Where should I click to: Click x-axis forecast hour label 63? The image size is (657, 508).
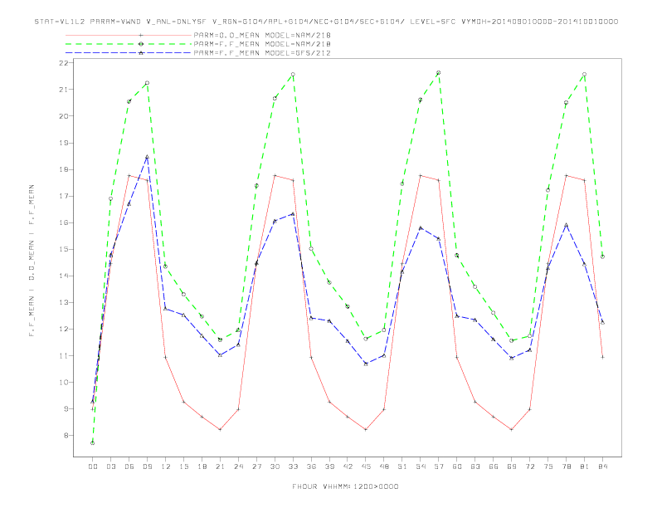pos(475,466)
